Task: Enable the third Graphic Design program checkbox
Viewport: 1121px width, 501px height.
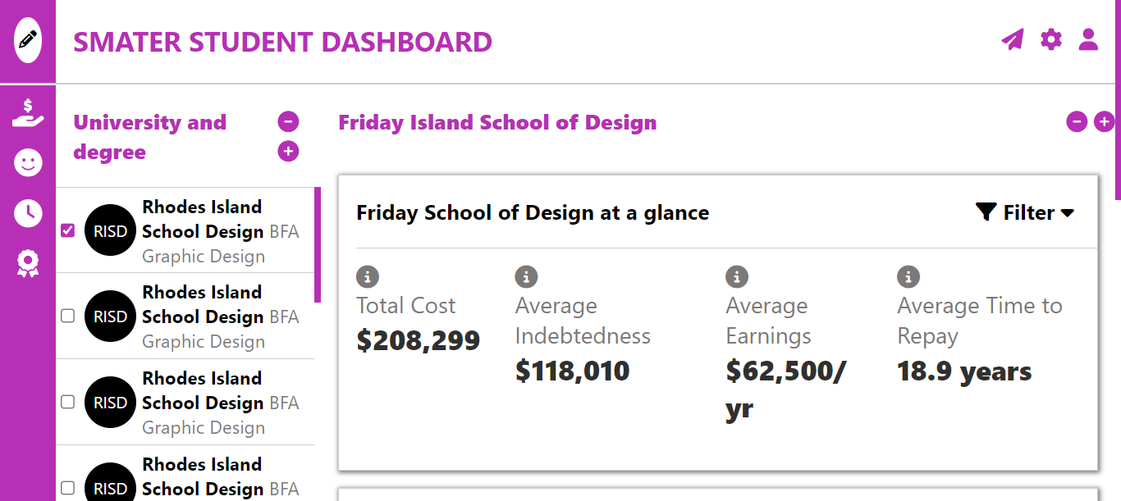Action: click(x=67, y=403)
